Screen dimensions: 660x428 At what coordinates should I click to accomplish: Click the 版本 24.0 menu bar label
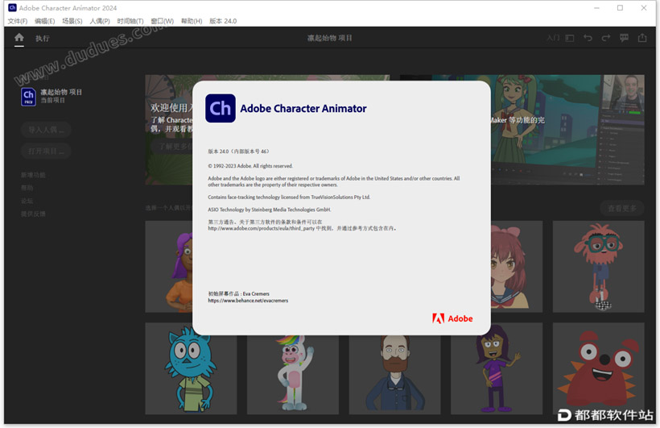[x=223, y=21]
